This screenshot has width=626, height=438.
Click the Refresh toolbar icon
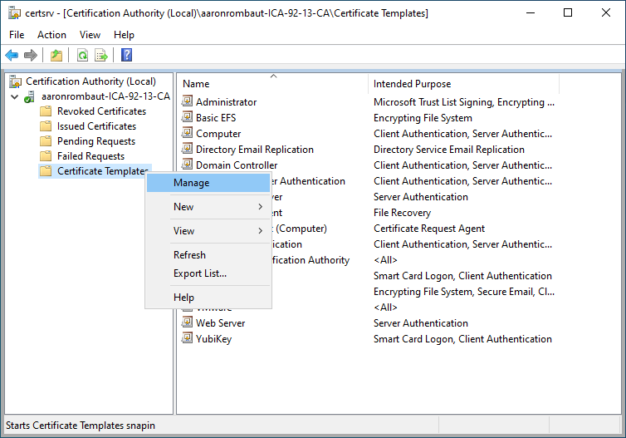coord(82,56)
